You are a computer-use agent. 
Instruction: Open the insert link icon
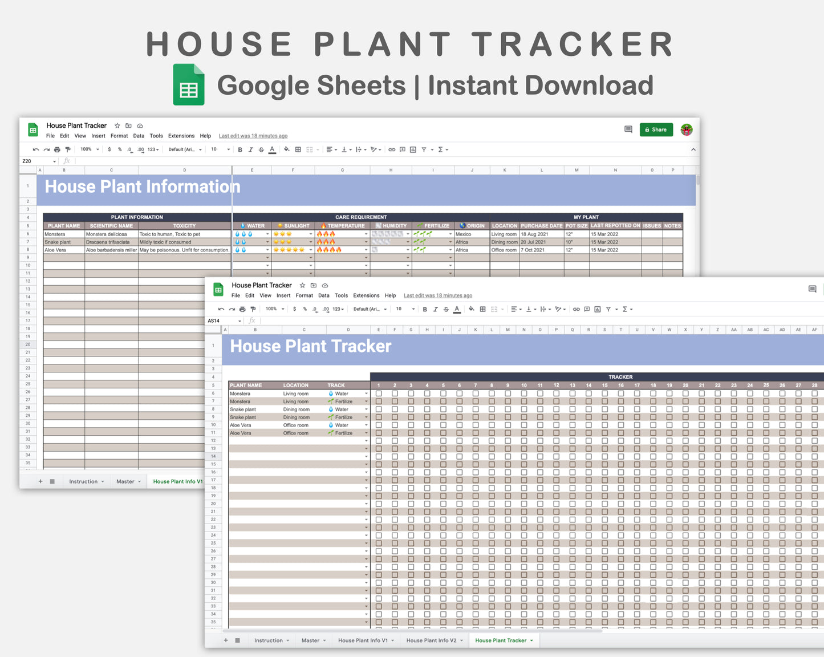click(x=577, y=309)
